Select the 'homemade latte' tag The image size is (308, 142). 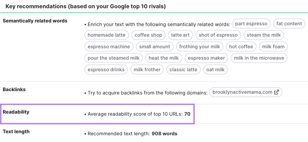pos(106,35)
